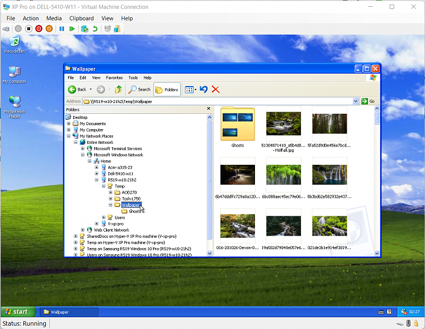The width and height of the screenshot is (425, 329).
Task: Click the greyed Start power icon
Action: (x=18, y=29)
